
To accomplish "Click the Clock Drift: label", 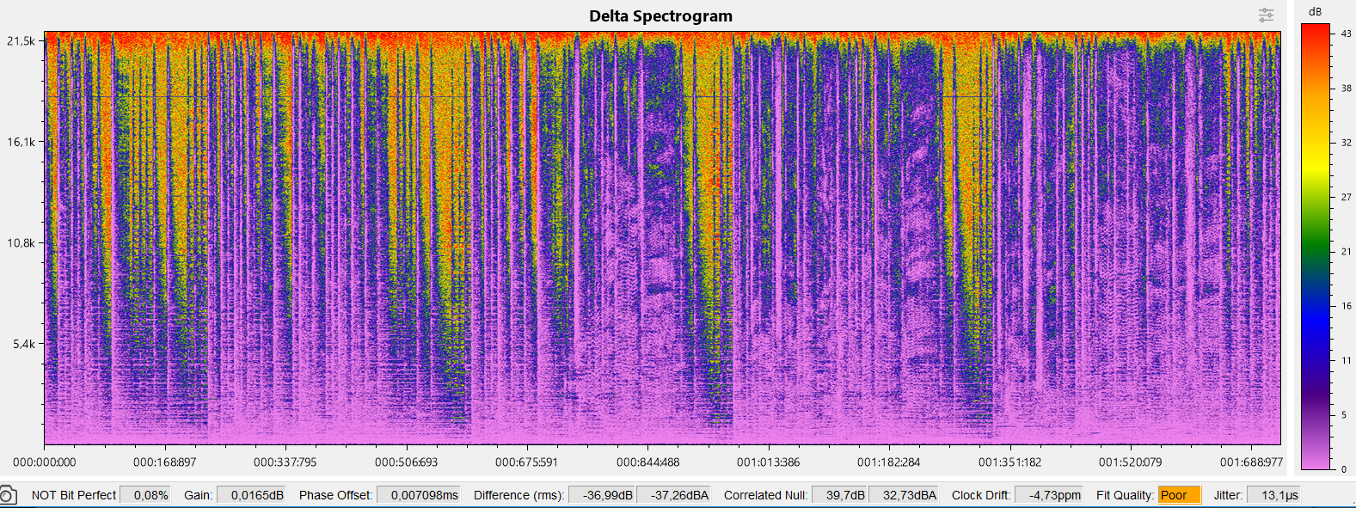I will point(981,495).
